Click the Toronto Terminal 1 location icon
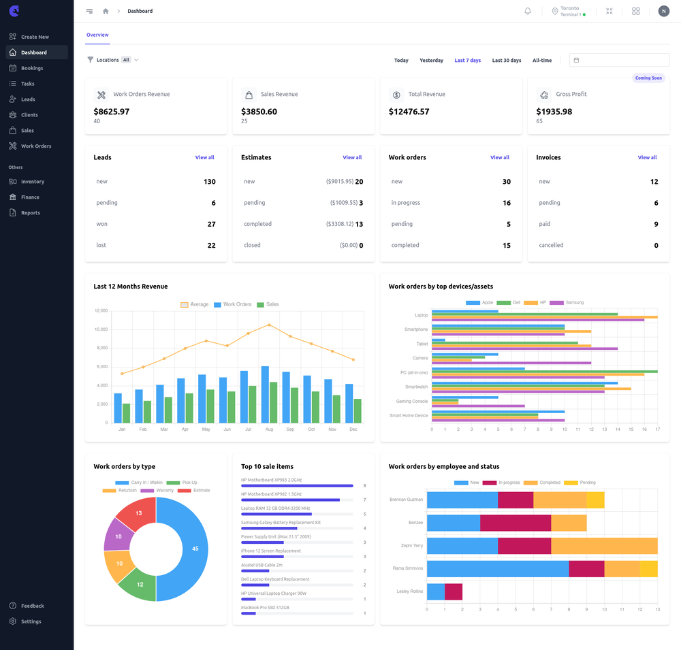 [x=554, y=11]
